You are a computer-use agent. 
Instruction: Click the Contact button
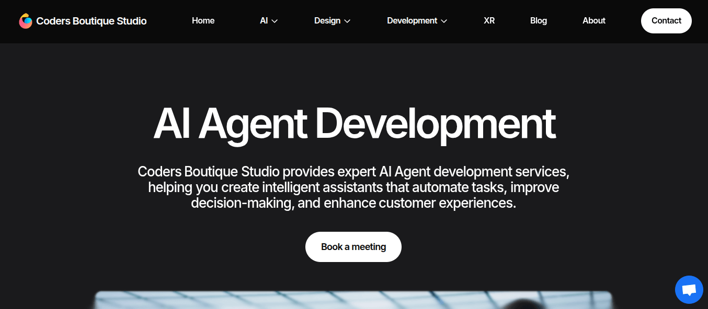(666, 21)
